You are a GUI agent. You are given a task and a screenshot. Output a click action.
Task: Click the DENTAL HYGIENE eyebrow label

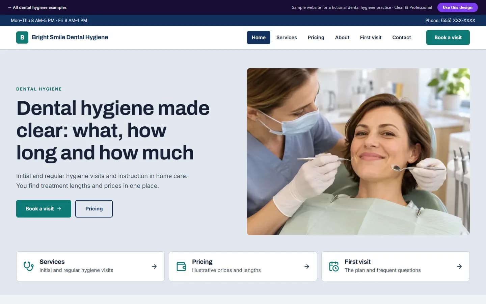coord(39,89)
